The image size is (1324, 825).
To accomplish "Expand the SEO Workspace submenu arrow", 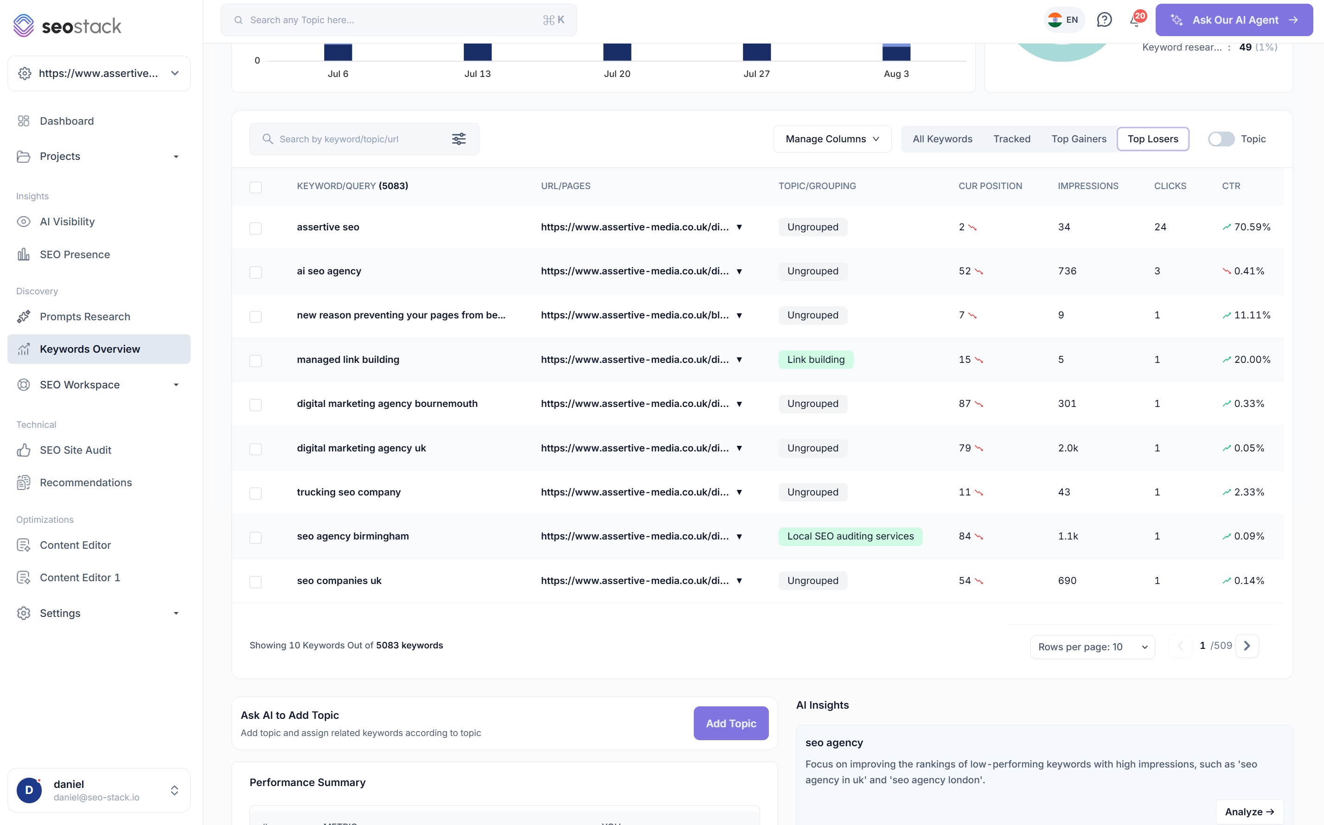I will click(176, 385).
